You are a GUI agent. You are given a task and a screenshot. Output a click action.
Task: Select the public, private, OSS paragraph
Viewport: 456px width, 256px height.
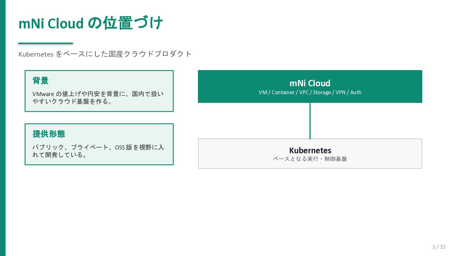click(98, 151)
